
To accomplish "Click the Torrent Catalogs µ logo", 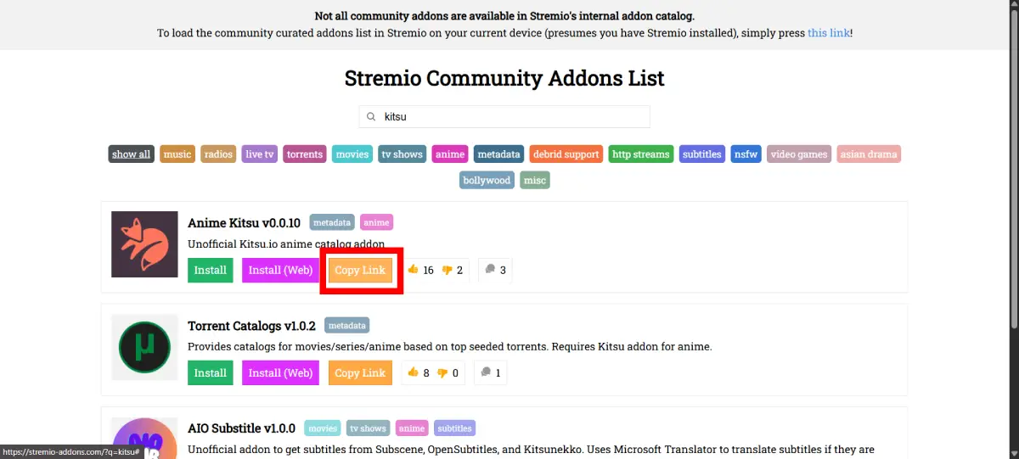I will (144, 347).
